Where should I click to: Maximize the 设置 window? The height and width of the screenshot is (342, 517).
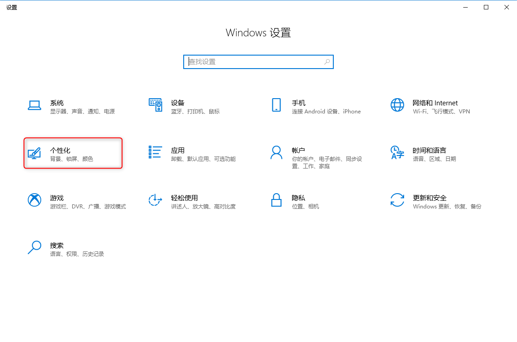(x=486, y=7)
